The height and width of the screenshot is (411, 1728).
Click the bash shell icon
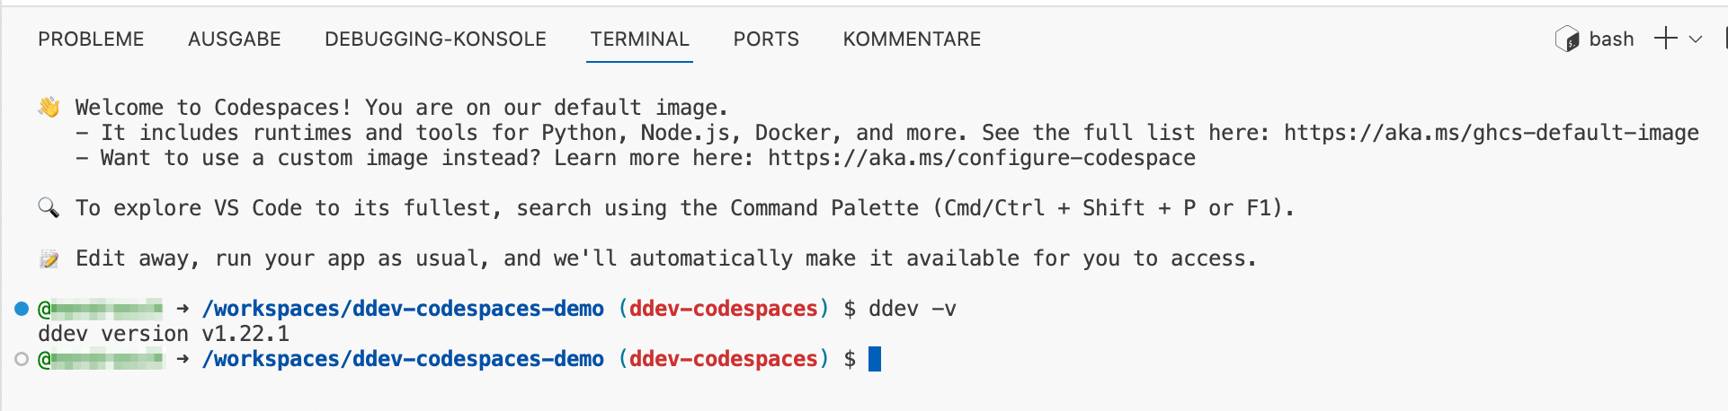pyautogui.click(x=1567, y=39)
